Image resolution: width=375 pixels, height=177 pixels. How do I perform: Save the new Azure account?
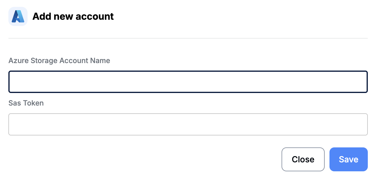click(348, 159)
